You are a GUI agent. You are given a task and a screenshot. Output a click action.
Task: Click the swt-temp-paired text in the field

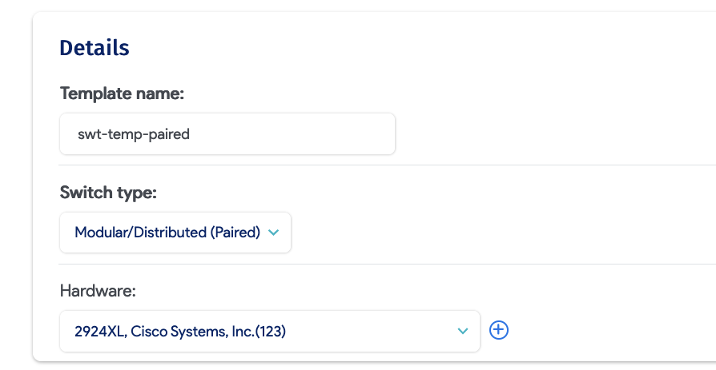(133, 134)
